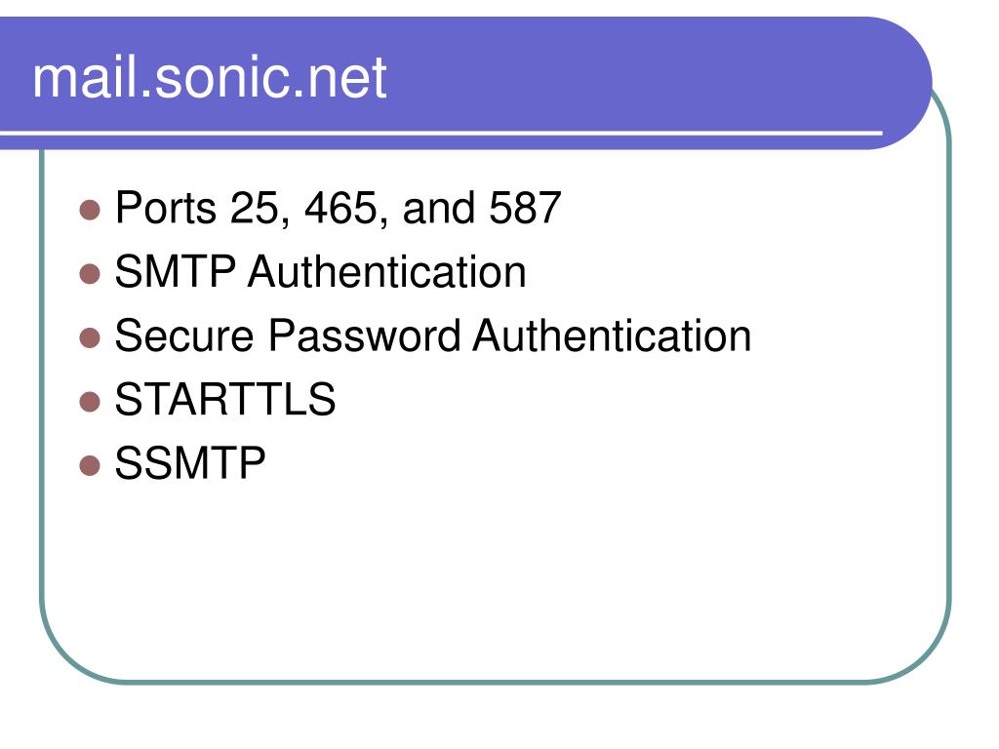Click bullet dot beside Secure Password Authentication

(x=90, y=337)
